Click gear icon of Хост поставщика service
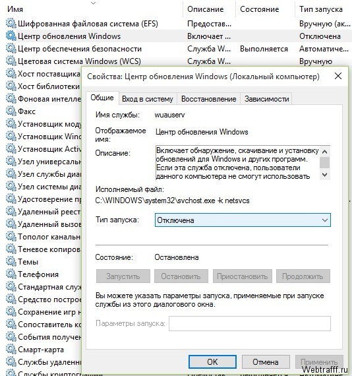 (11, 74)
